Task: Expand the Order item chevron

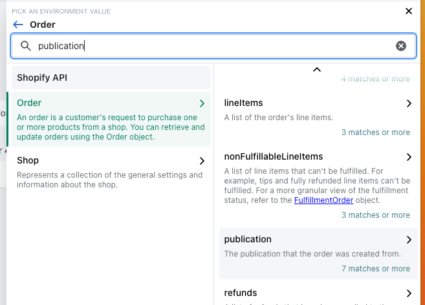Action: point(202,103)
